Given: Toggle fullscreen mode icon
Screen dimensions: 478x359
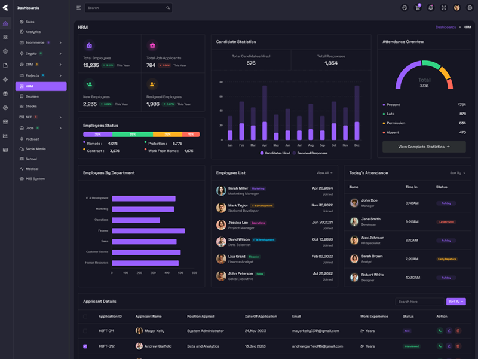Looking at the screenshot, I should coord(444,8).
